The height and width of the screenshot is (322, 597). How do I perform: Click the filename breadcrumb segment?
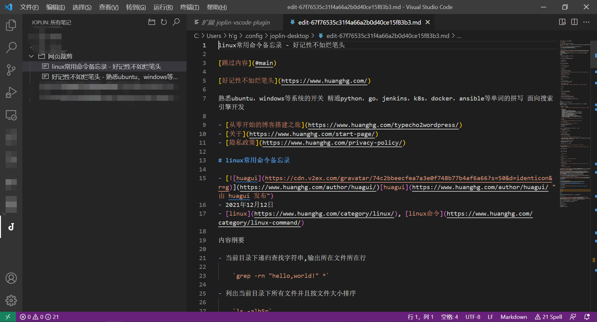pos(387,36)
